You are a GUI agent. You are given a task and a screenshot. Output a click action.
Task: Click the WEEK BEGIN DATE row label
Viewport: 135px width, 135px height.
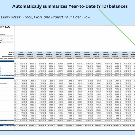[x=8, y=56]
